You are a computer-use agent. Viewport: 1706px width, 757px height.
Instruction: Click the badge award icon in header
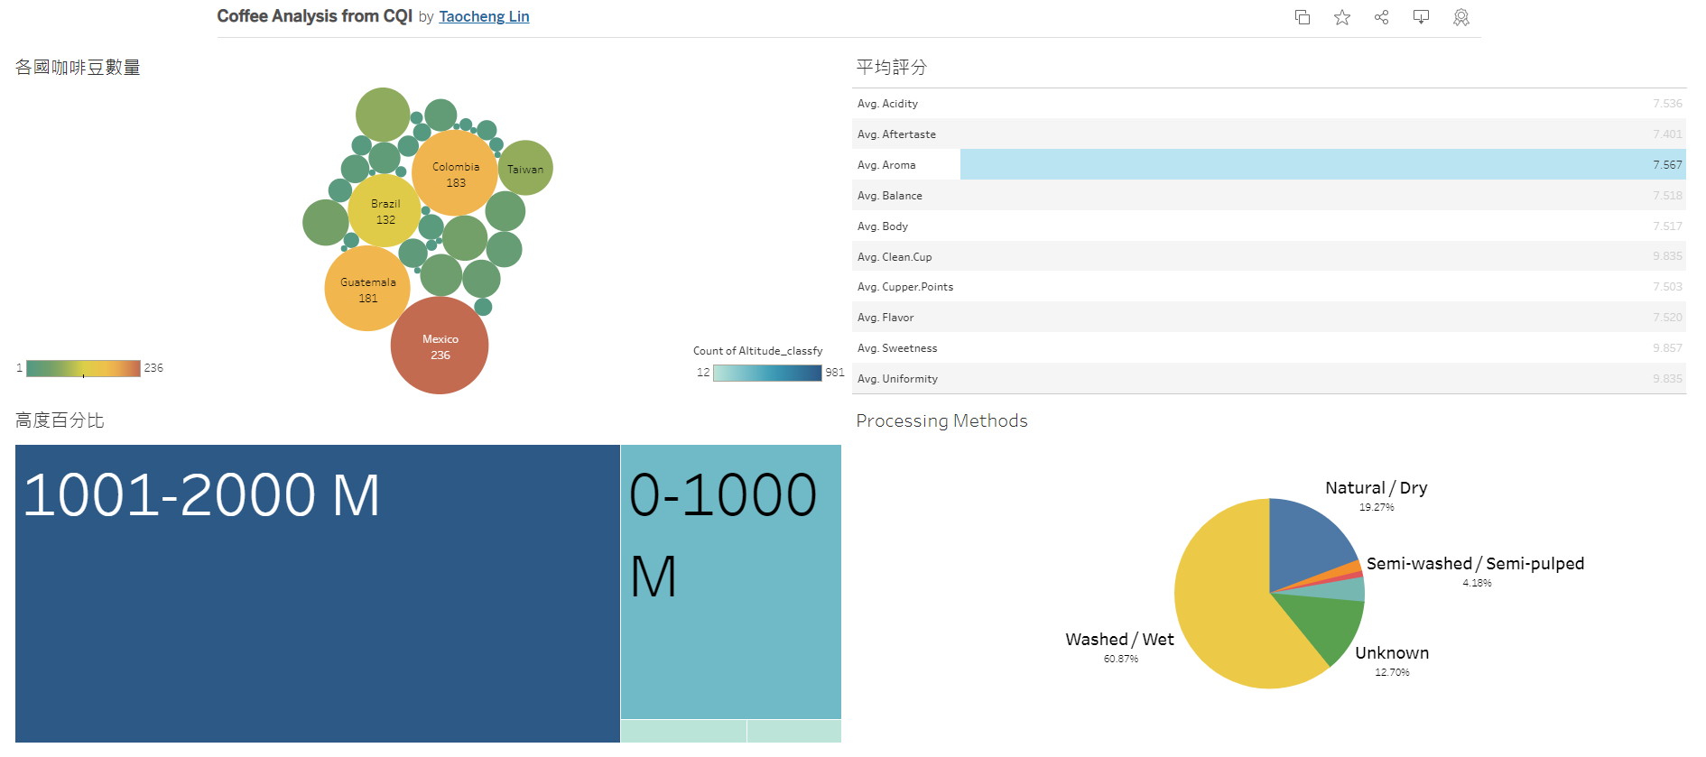(x=1461, y=17)
